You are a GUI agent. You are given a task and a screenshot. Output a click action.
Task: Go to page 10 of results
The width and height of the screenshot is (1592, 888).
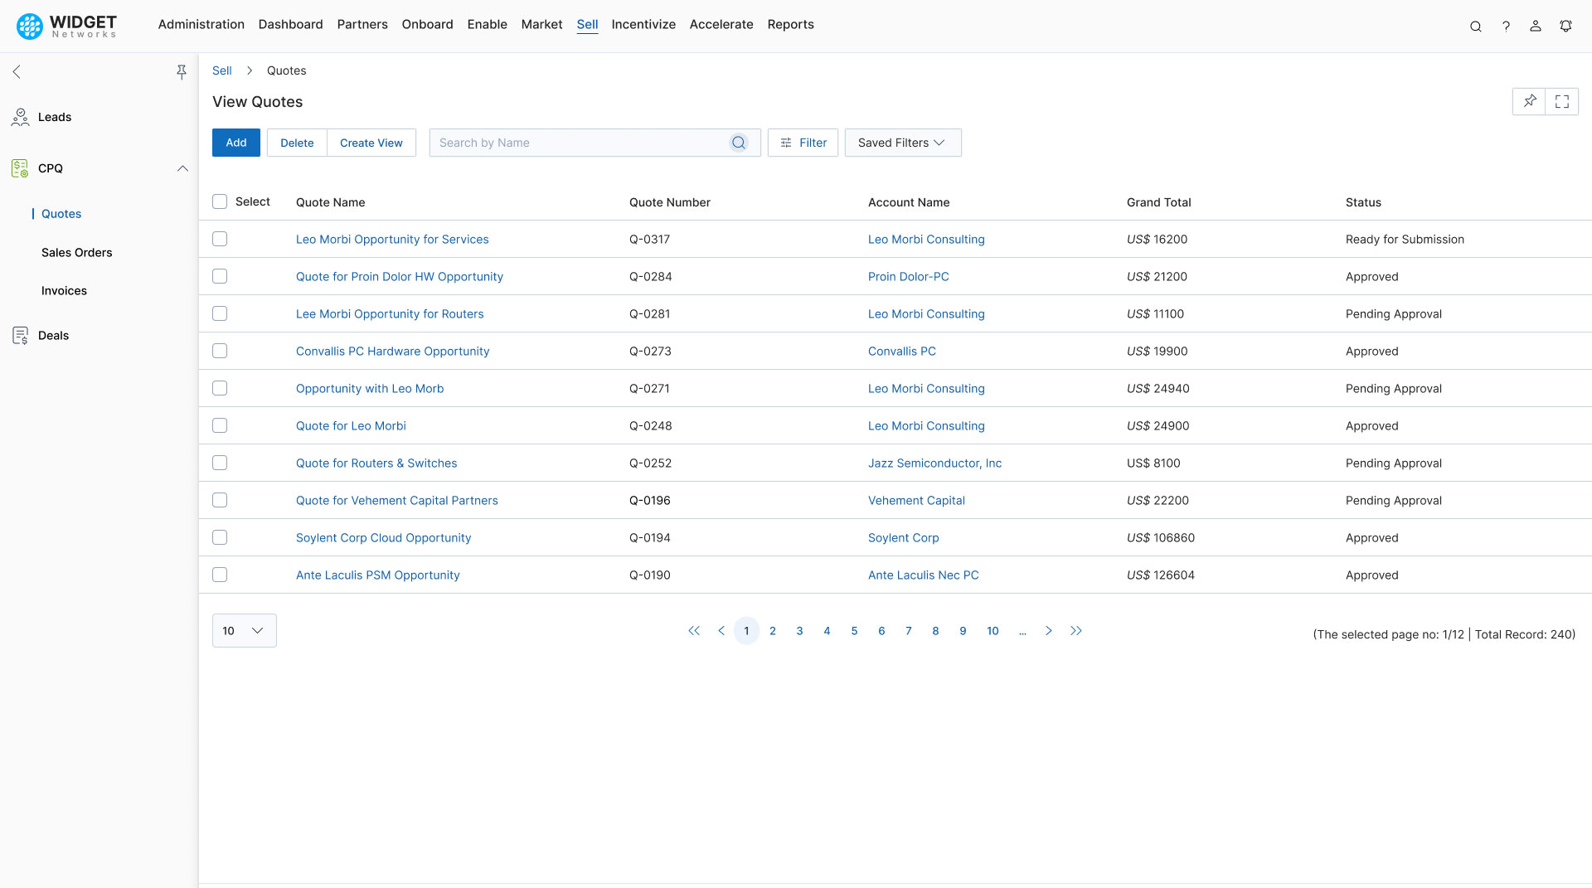coord(993,631)
